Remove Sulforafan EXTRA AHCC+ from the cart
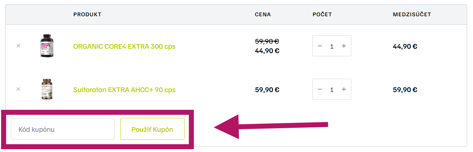This screenshot has width=473, height=152. pos(18,89)
